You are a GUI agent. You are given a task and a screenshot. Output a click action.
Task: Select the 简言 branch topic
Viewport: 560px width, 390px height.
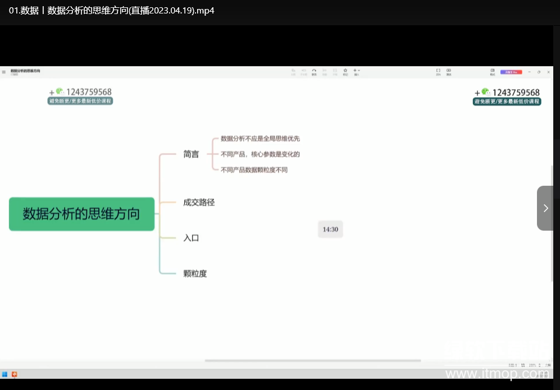click(191, 154)
